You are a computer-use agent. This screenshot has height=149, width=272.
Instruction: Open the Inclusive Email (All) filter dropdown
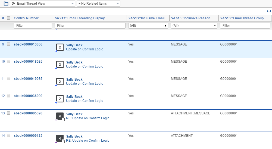tap(148, 26)
